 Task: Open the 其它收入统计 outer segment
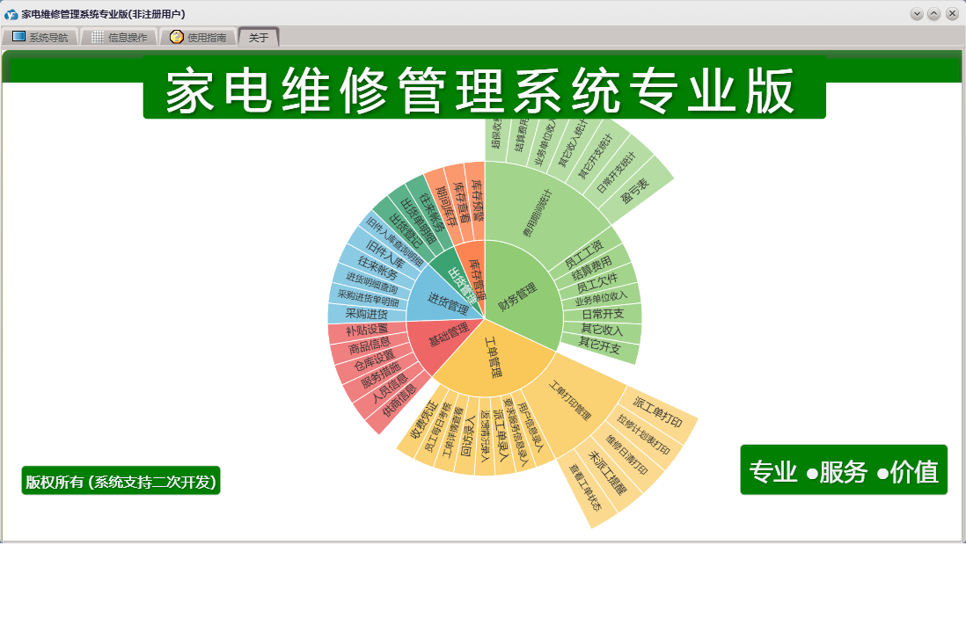click(x=573, y=143)
